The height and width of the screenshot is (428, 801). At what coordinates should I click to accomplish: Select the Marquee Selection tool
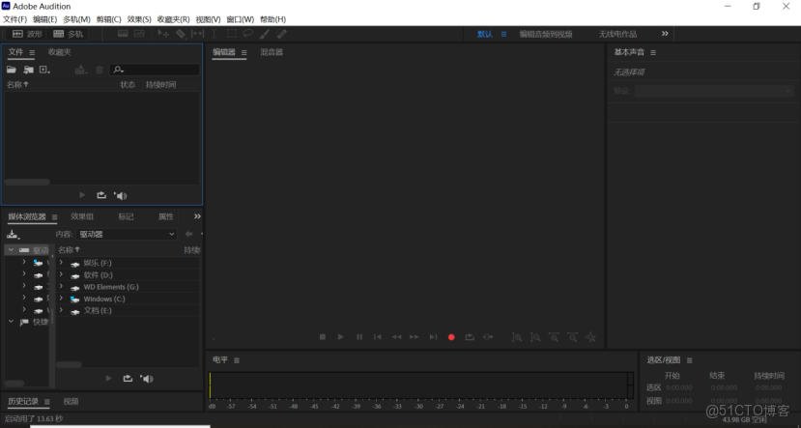[x=232, y=34]
